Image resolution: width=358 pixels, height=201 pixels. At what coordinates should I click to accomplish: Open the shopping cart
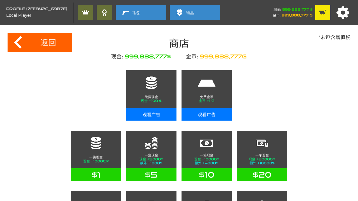(x=322, y=12)
